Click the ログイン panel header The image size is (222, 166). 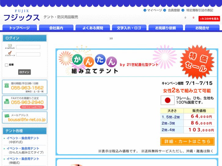pos(25,38)
